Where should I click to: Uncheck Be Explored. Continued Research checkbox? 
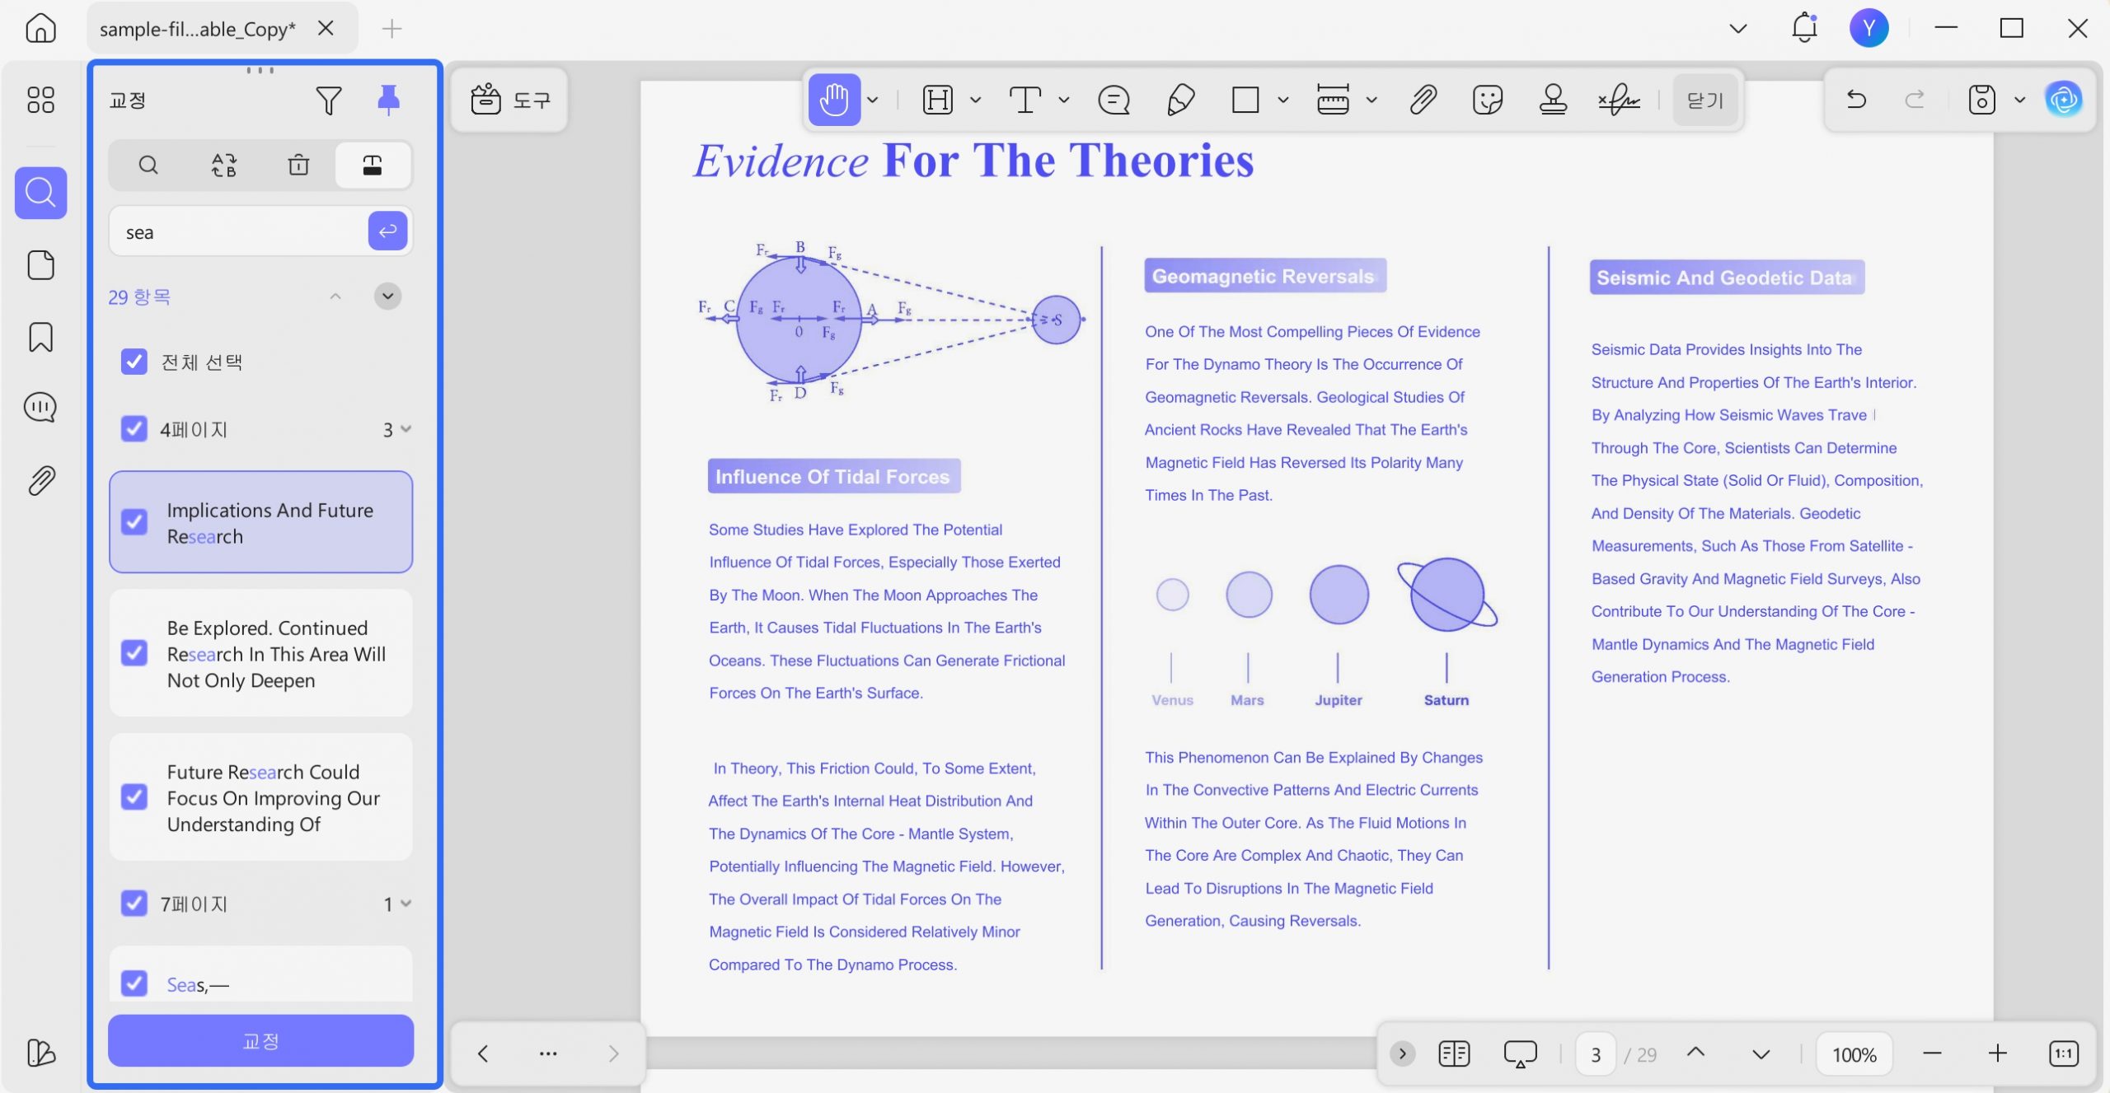pyautogui.click(x=134, y=653)
